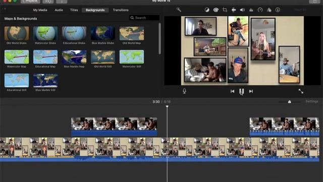323x182 pixels.
Task: Click the Maps & Backgrounds heading
Action: [21, 19]
